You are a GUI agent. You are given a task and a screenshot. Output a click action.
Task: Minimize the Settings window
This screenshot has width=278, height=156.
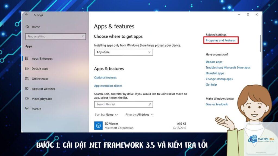pyautogui.click(x=239, y=15)
